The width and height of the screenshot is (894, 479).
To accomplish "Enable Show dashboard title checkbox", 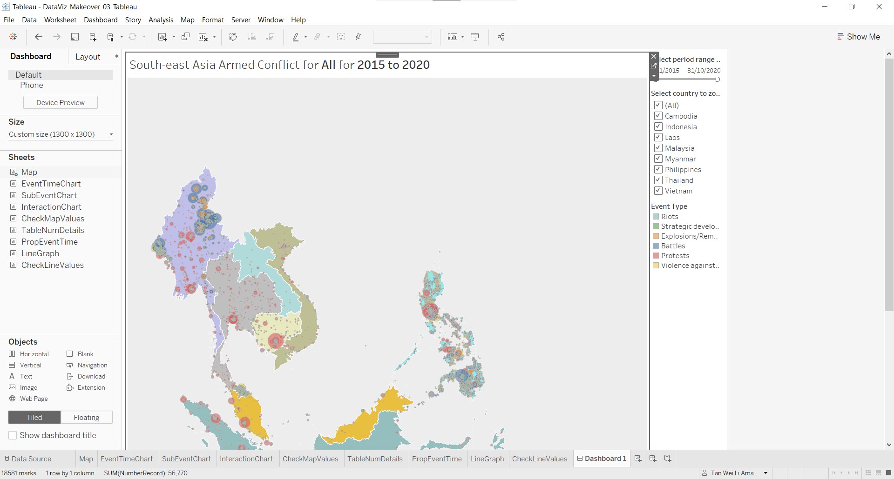I will coord(13,435).
